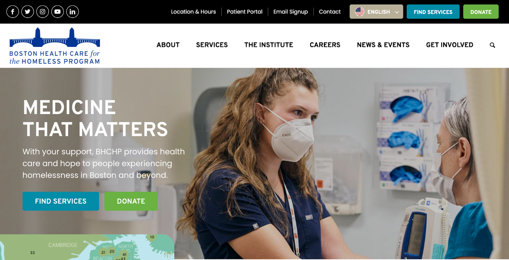
Task: Open the YouTube channel icon
Action: pos(58,12)
